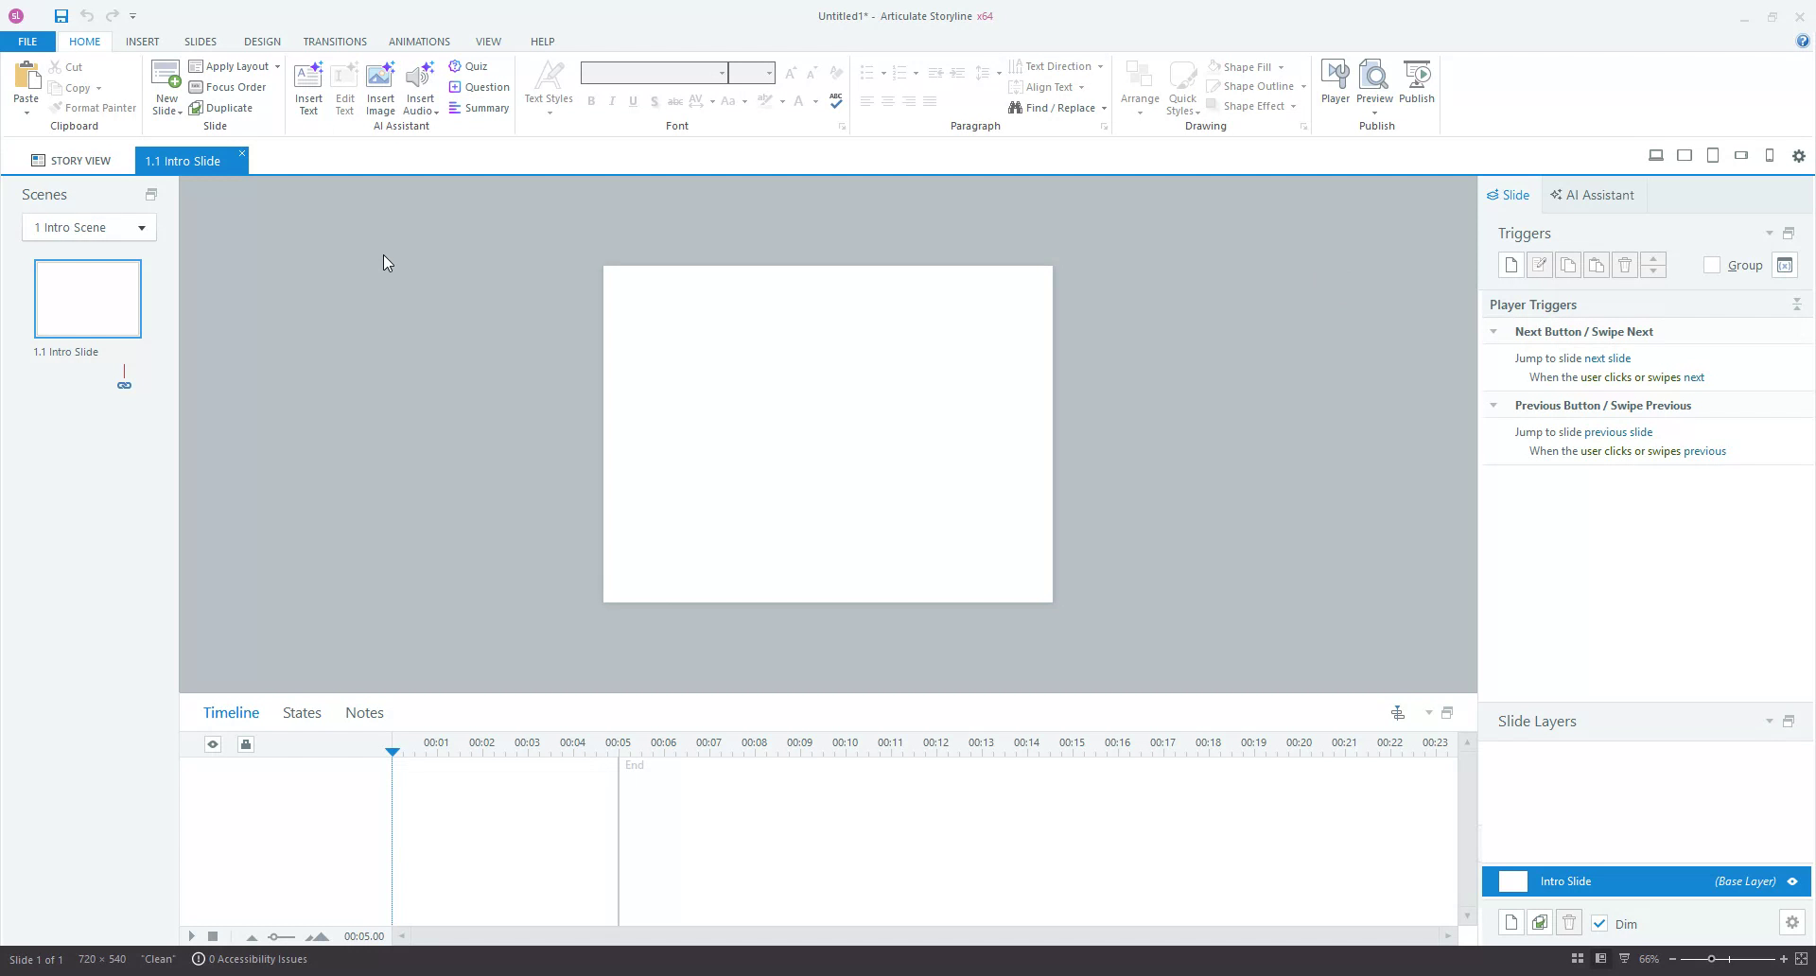
Task: Select the Insert Image tool
Action: pos(380,85)
